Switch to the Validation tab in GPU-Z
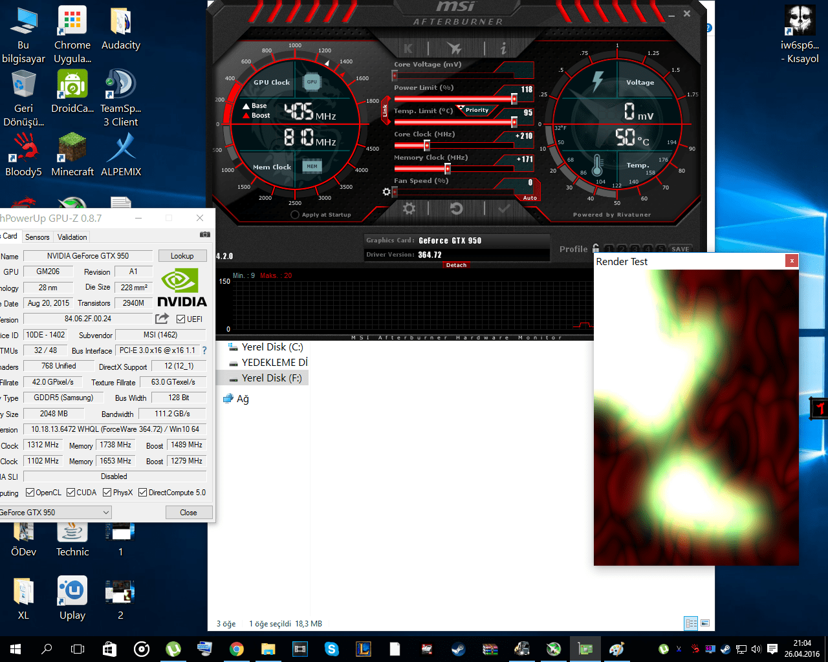This screenshot has width=828, height=662. point(72,237)
